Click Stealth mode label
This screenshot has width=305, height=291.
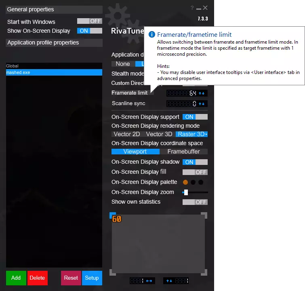point(128,74)
